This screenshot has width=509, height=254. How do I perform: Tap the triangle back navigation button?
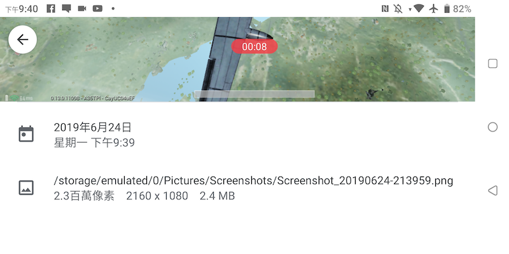[492, 190]
